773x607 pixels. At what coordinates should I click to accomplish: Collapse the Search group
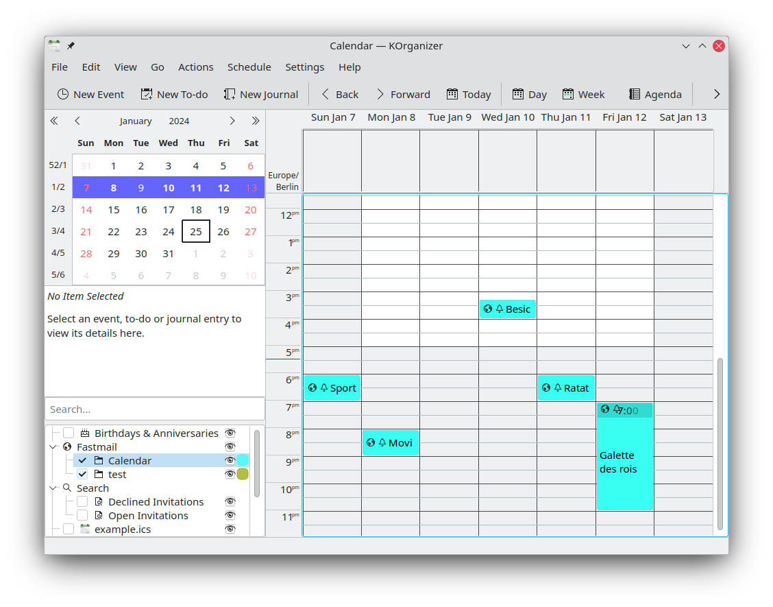[53, 488]
